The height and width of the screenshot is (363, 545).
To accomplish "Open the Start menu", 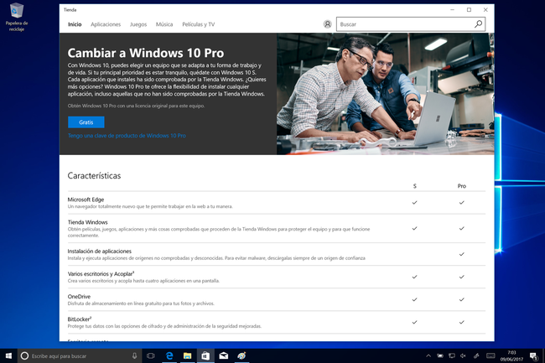I will tap(8, 355).
